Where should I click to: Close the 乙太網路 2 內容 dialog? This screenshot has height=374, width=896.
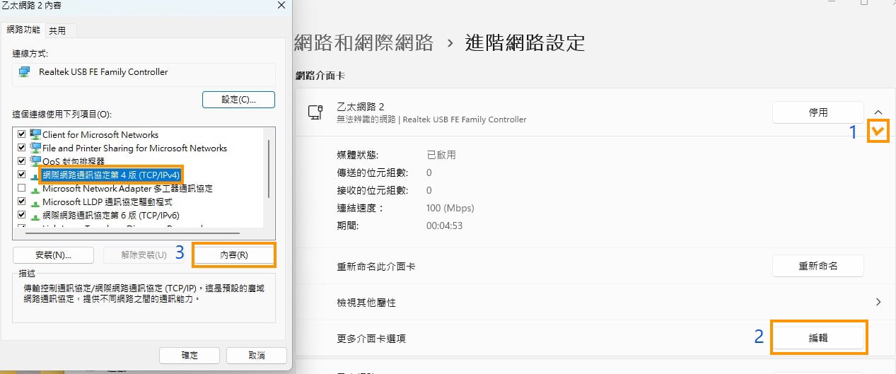click(281, 5)
